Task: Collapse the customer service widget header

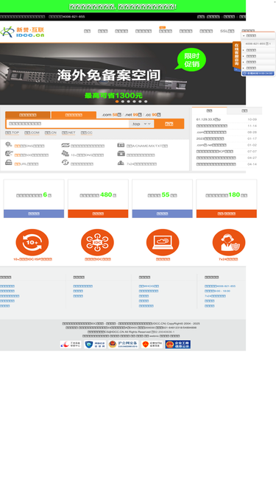Action: click(x=258, y=35)
